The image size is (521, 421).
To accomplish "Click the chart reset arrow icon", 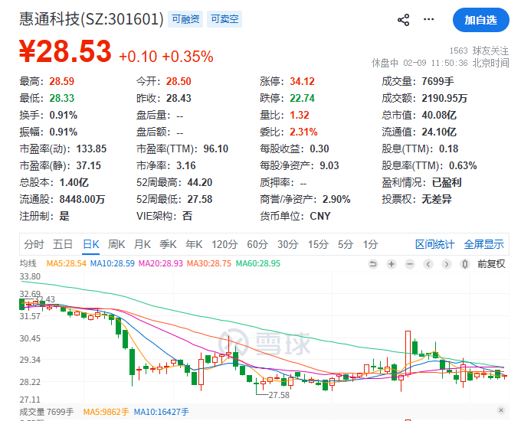I will tap(373, 264).
